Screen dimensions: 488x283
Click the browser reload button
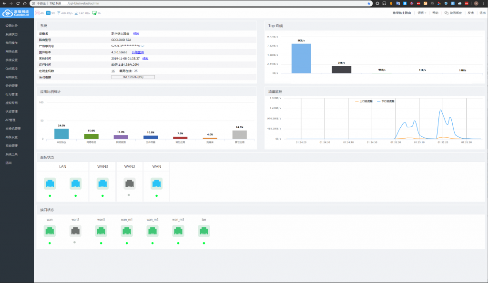(x=18, y=3)
